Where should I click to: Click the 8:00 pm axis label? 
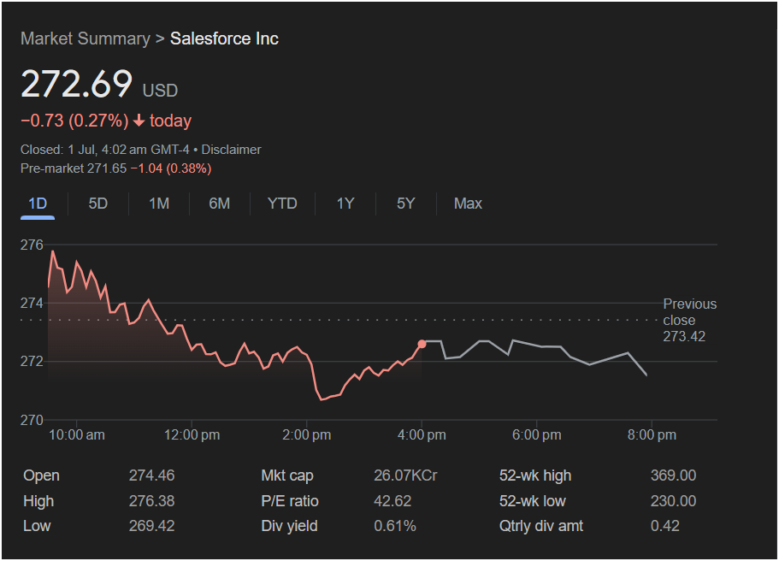pos(652,434)
